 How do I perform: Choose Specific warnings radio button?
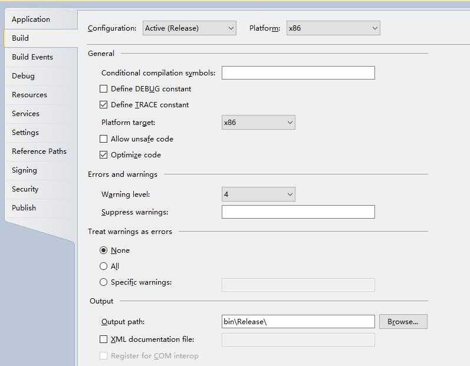(103, 282)
